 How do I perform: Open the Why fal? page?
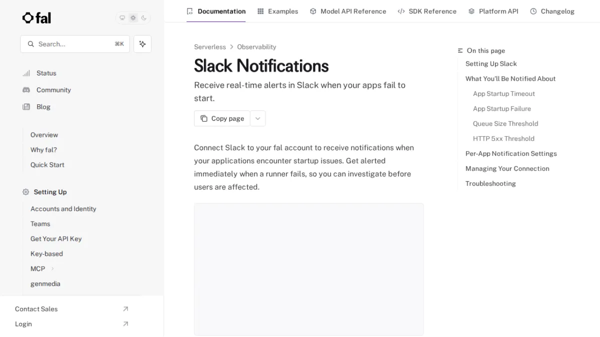point(43,150)
